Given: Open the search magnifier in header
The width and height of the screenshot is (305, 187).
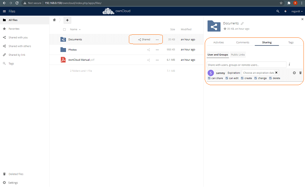Looking at the screenshot, I should tap(278, 11).
